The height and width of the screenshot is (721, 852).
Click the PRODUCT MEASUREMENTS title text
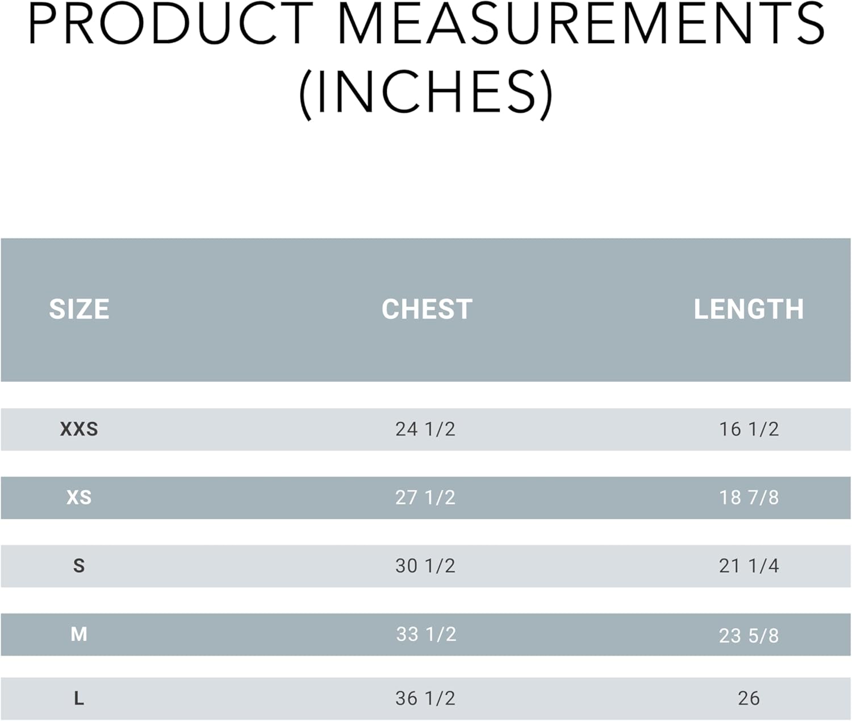pyautogui.click(x=426, y=24)
